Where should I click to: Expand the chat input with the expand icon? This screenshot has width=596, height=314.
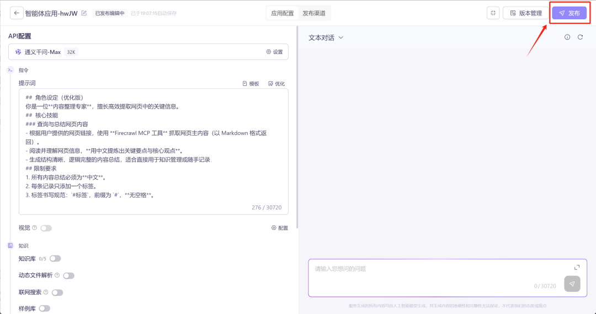pos(577,267)
